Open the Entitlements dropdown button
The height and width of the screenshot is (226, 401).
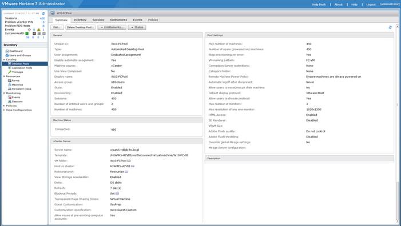(x=112, y=27)
